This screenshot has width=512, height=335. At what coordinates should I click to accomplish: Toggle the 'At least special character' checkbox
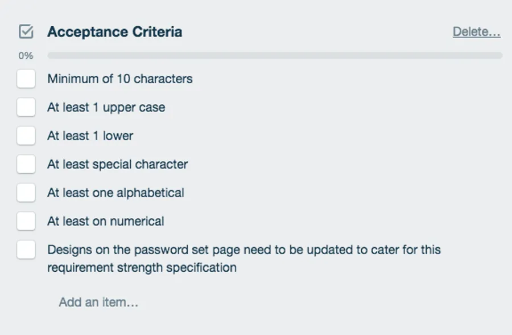(x=26, y=165)
